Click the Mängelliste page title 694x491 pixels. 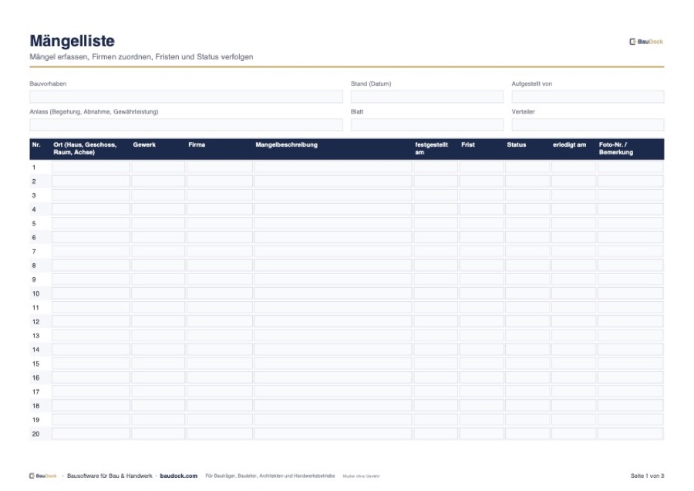(72, 41)
